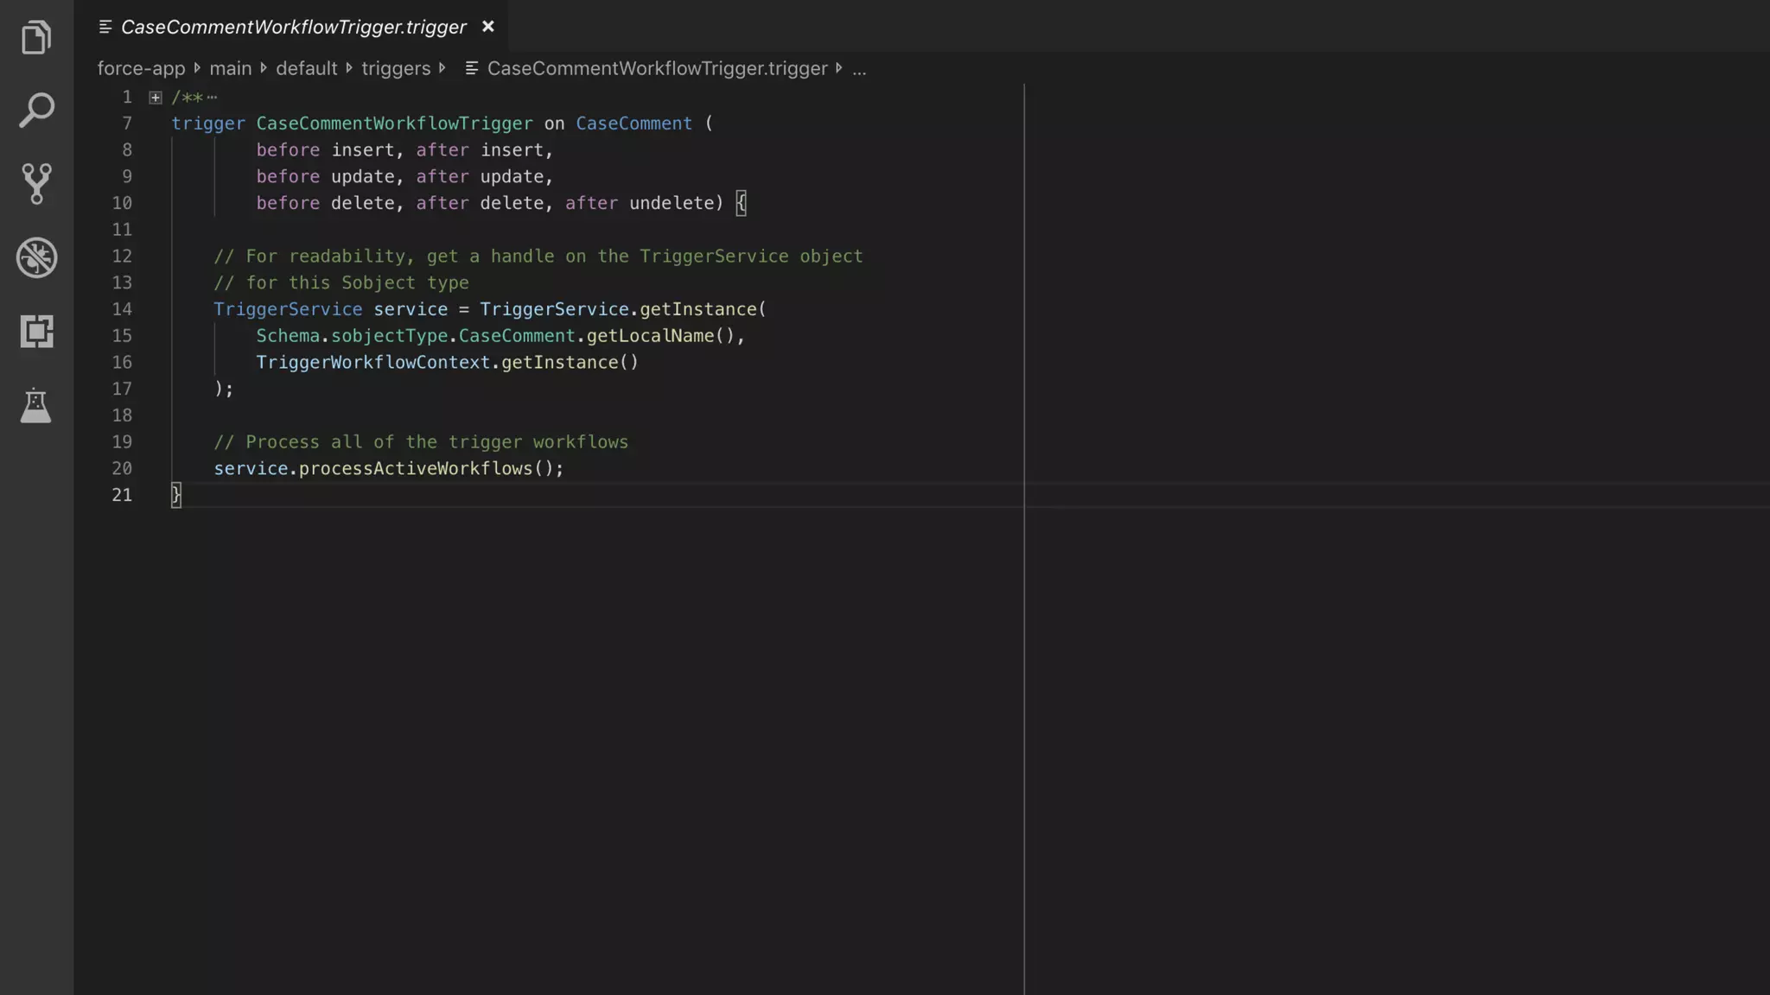Click the getLocalName method on line 15
The height and width of the screenshot is (995, 1770).
(x=650, y=336)
